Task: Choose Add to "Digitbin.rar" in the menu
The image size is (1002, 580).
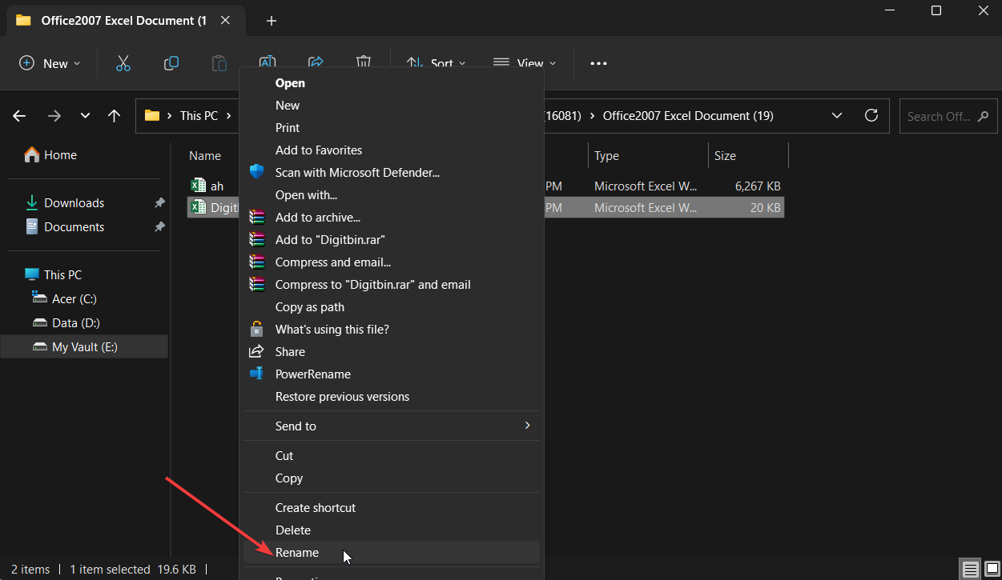Action: pos(392,239)
